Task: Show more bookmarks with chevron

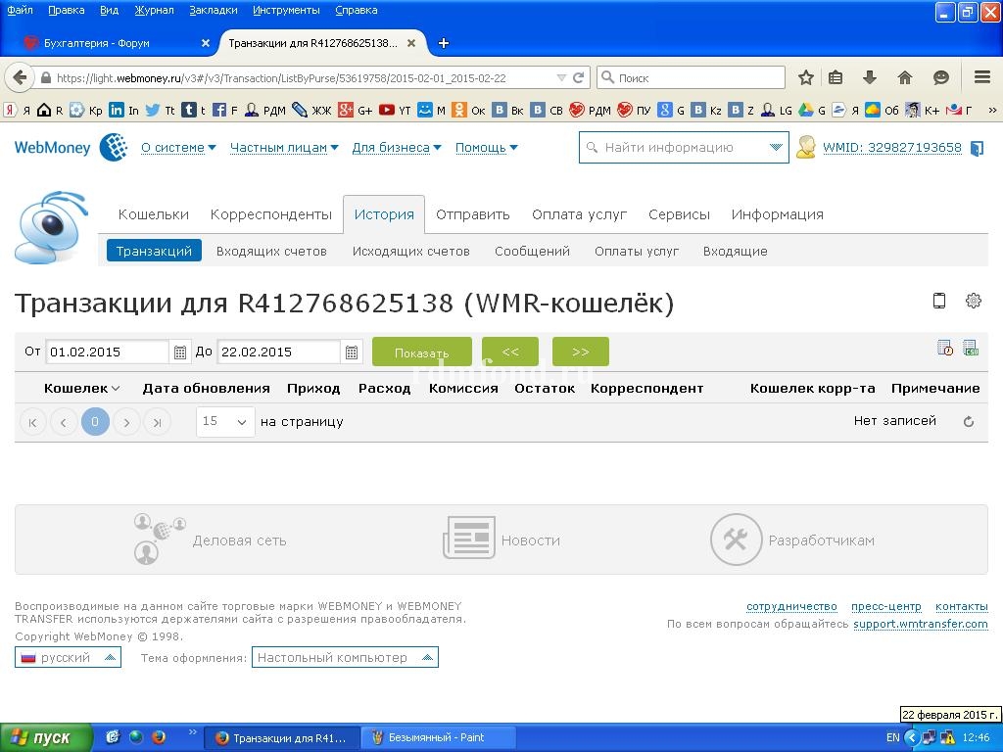Action: 992,110
